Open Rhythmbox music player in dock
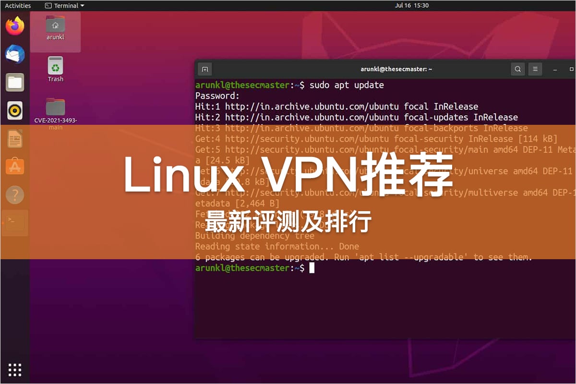 coord(15,110)
